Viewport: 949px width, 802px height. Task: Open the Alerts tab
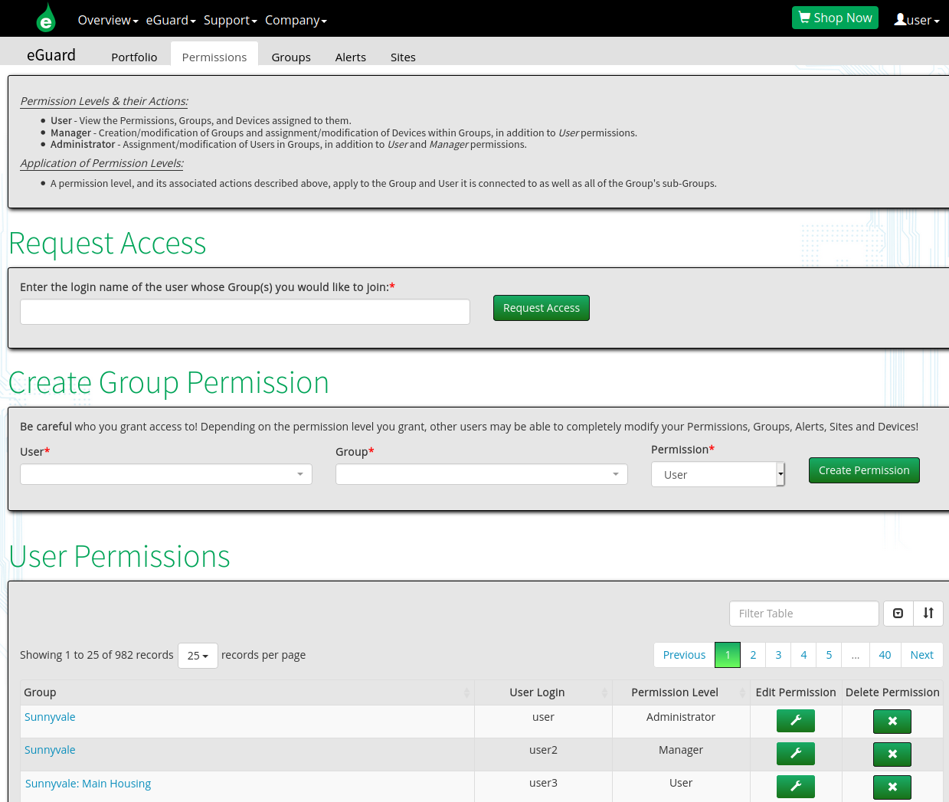[351, 57]
